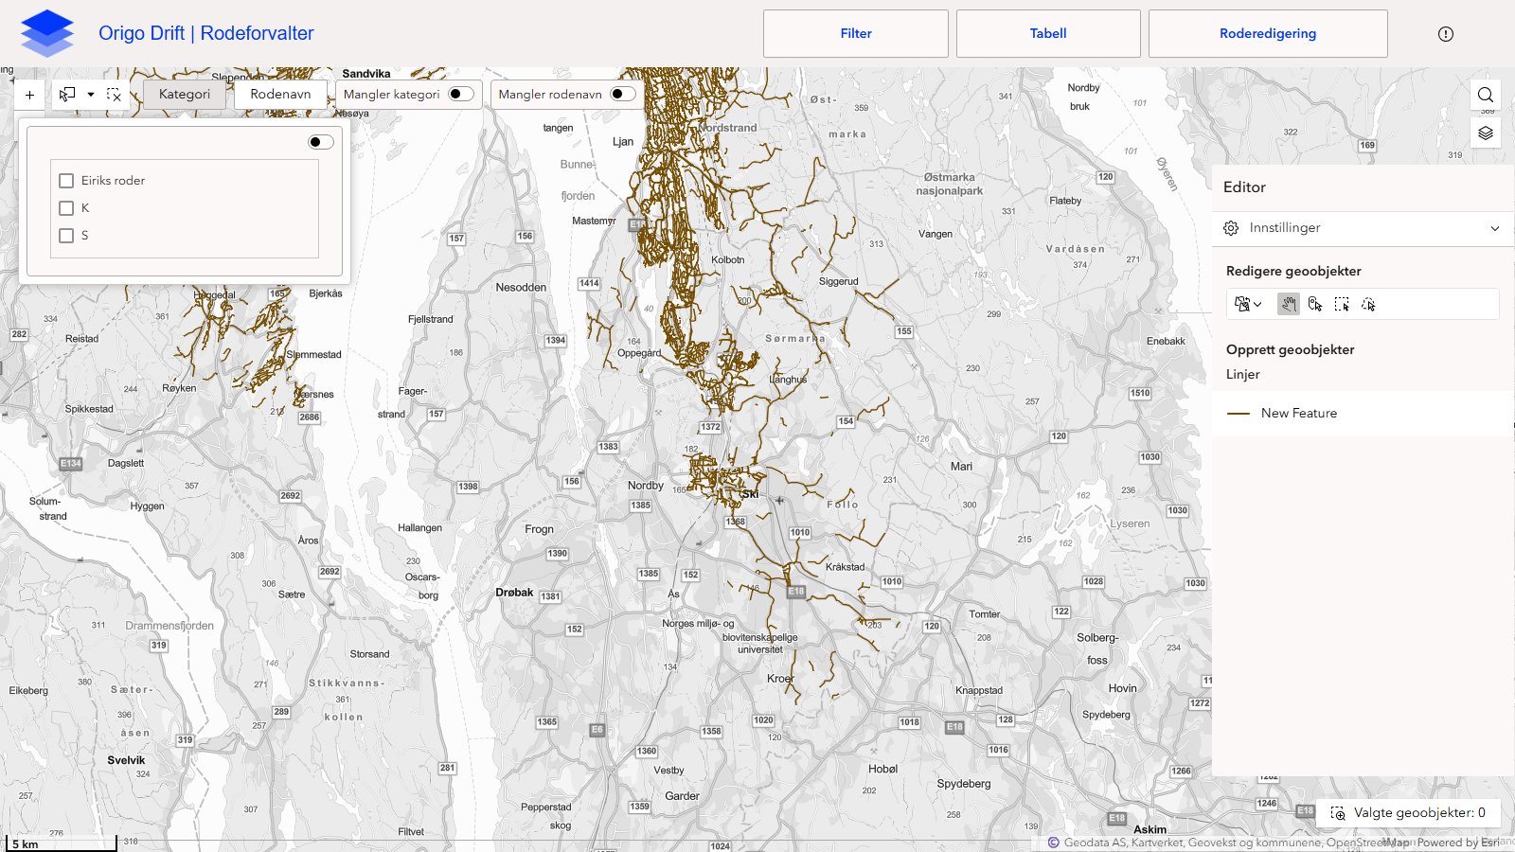Toggle the Mangler rodenavn switch
The image size is (1515, 852).
click(623, 94)
